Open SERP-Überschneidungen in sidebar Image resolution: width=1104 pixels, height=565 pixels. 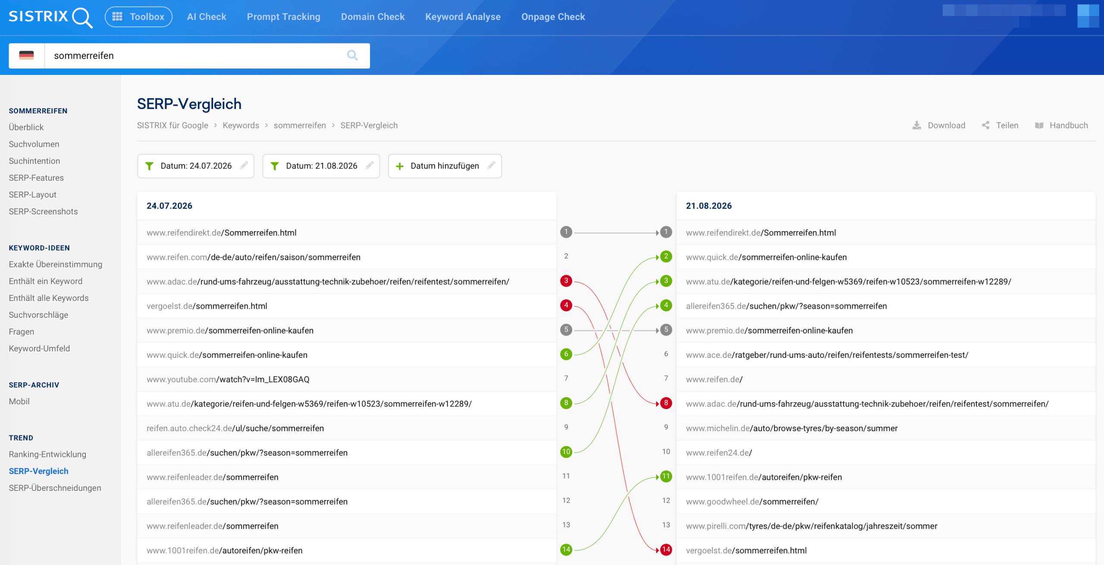(x=55, y=488)
